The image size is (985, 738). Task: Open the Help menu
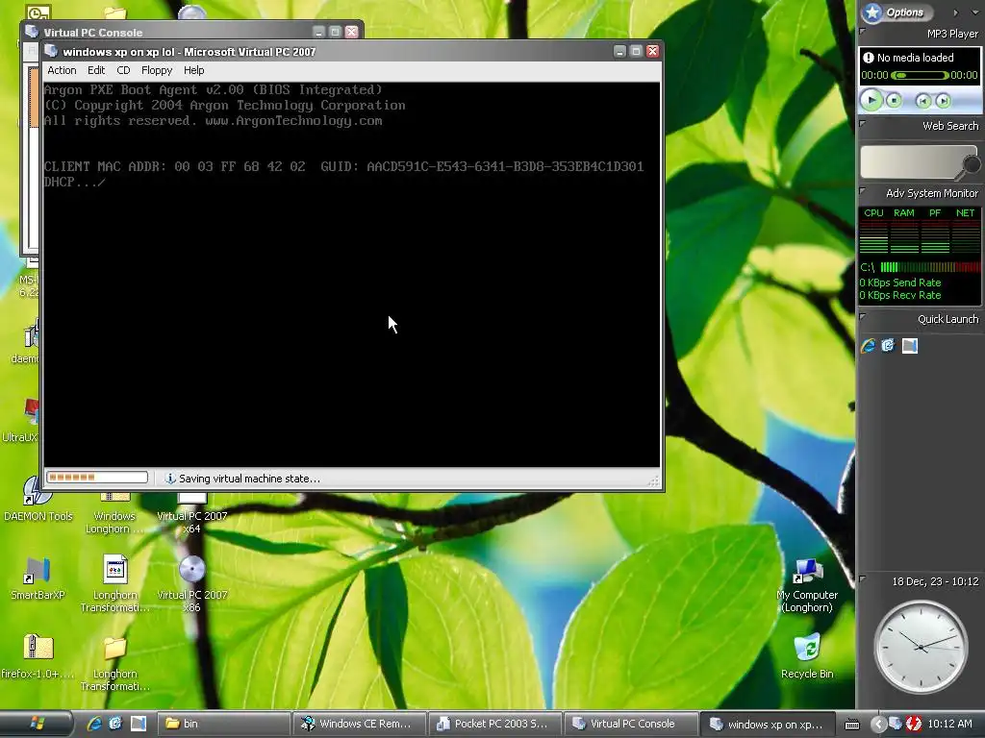tap(193, 70)
